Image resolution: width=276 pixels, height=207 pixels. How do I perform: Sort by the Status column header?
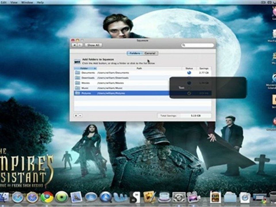189,68
